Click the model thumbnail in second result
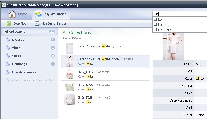 [x=70, y=61]
